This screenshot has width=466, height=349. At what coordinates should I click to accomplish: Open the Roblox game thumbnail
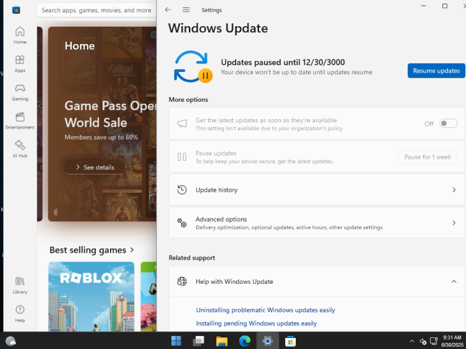point(91,296)
